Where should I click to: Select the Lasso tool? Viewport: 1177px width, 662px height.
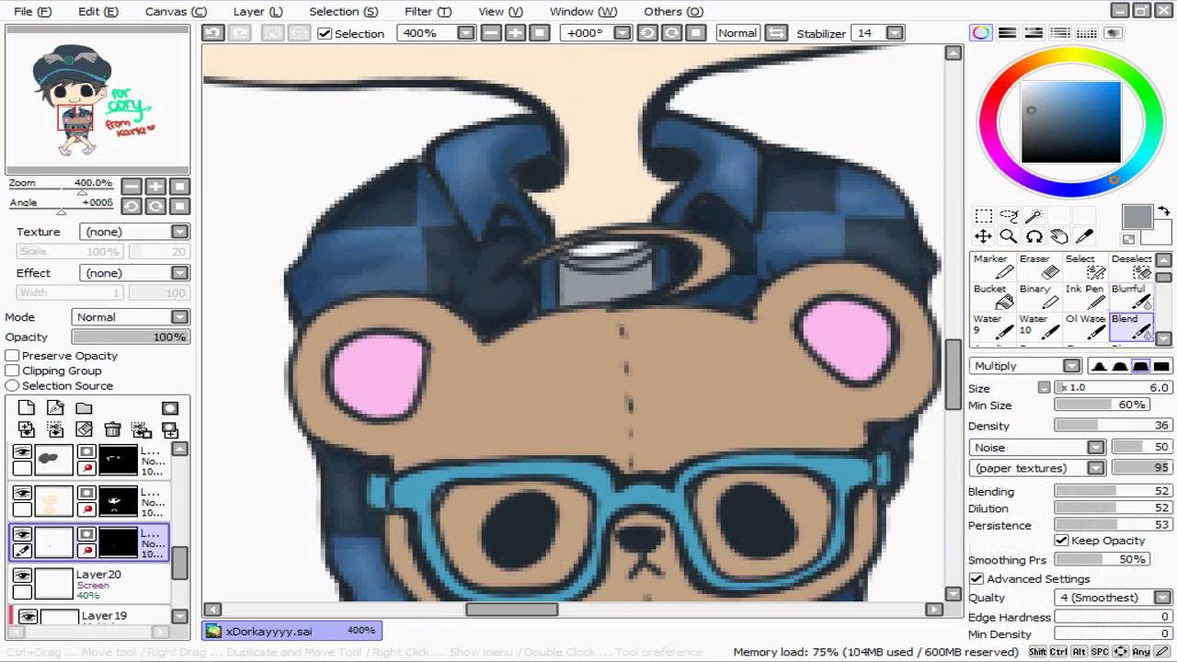pyautogui.click(x=1009, y=217)
